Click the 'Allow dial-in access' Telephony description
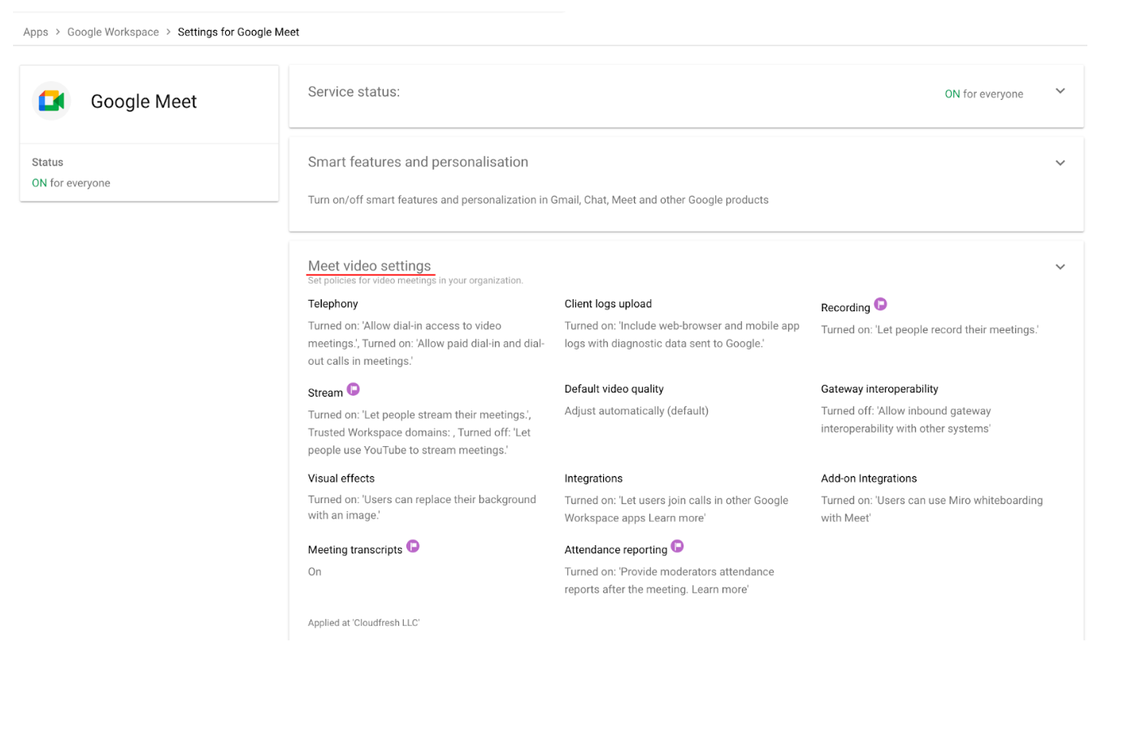Viewport: 1128px width, 733px height. click(x=426, y=344)
